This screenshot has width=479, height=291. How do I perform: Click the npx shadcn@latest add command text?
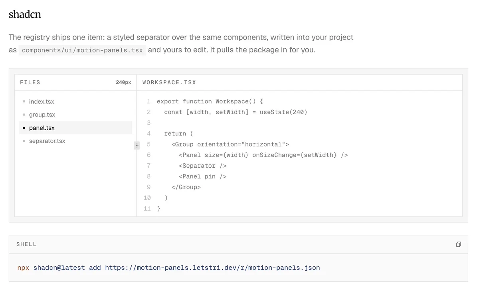coord(168,267)
